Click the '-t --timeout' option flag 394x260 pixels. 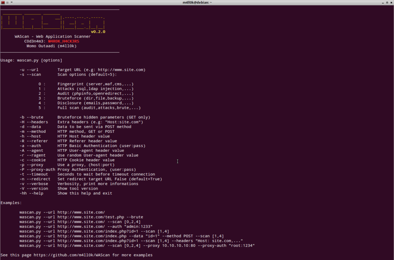pos(34,174)
